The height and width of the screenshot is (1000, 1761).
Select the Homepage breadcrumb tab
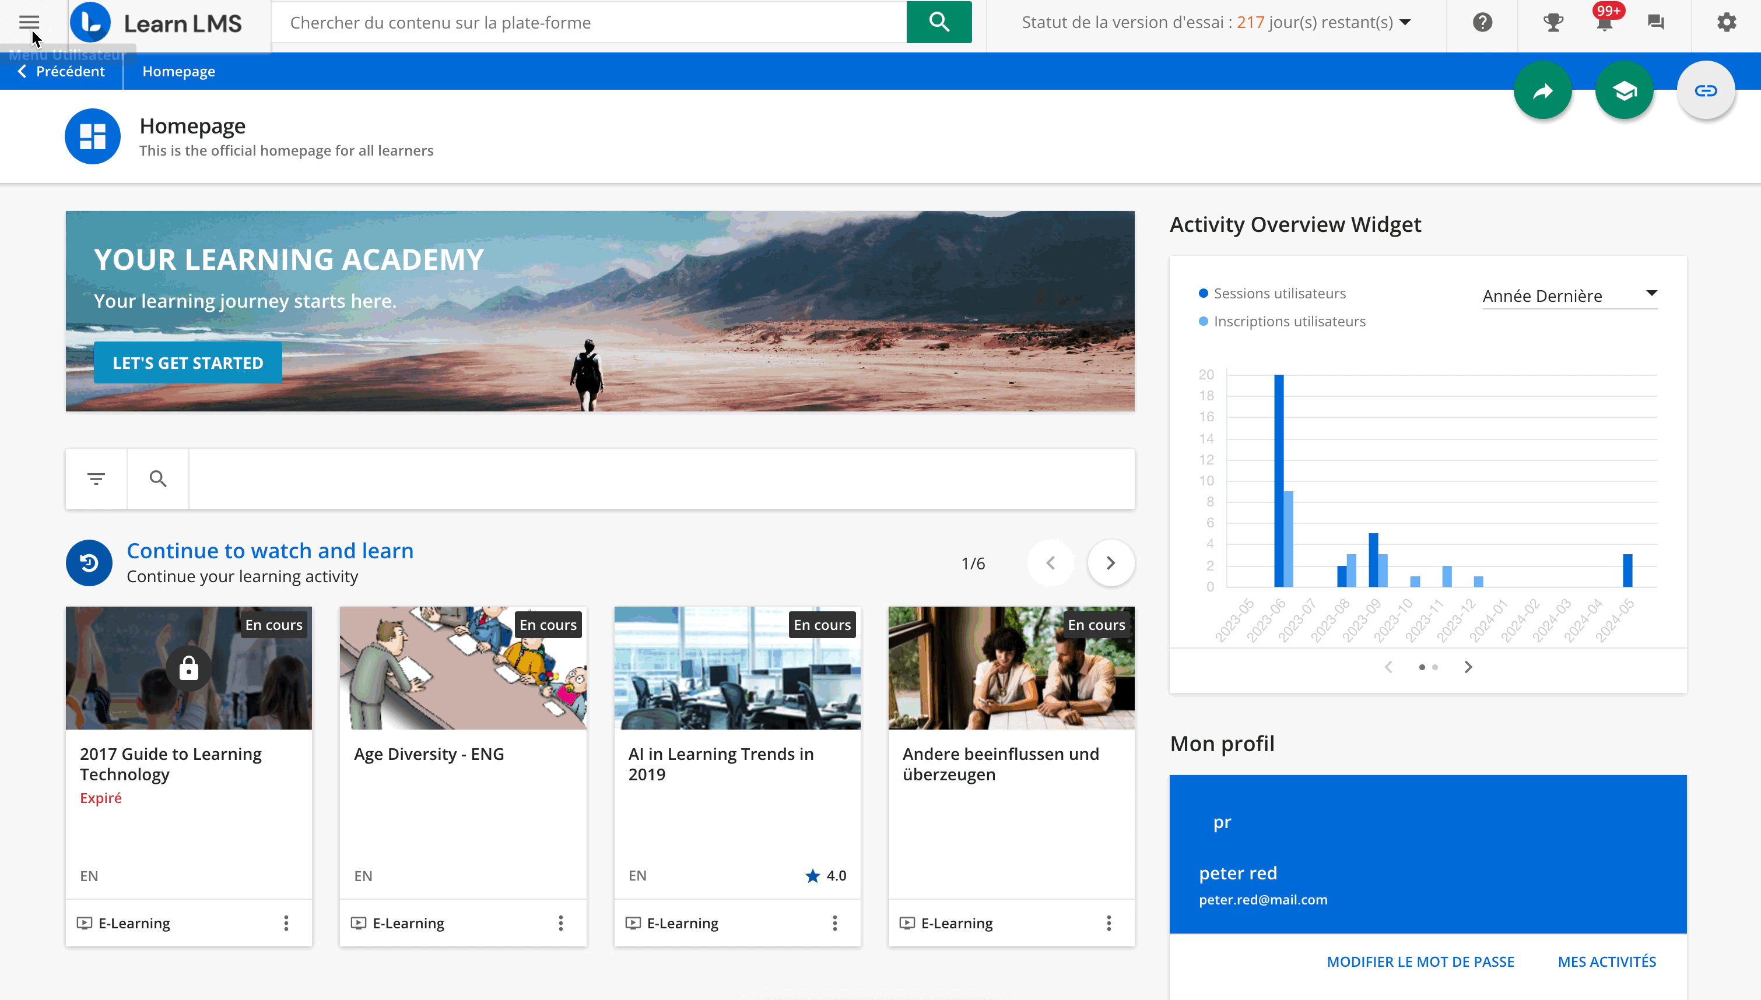178,72
